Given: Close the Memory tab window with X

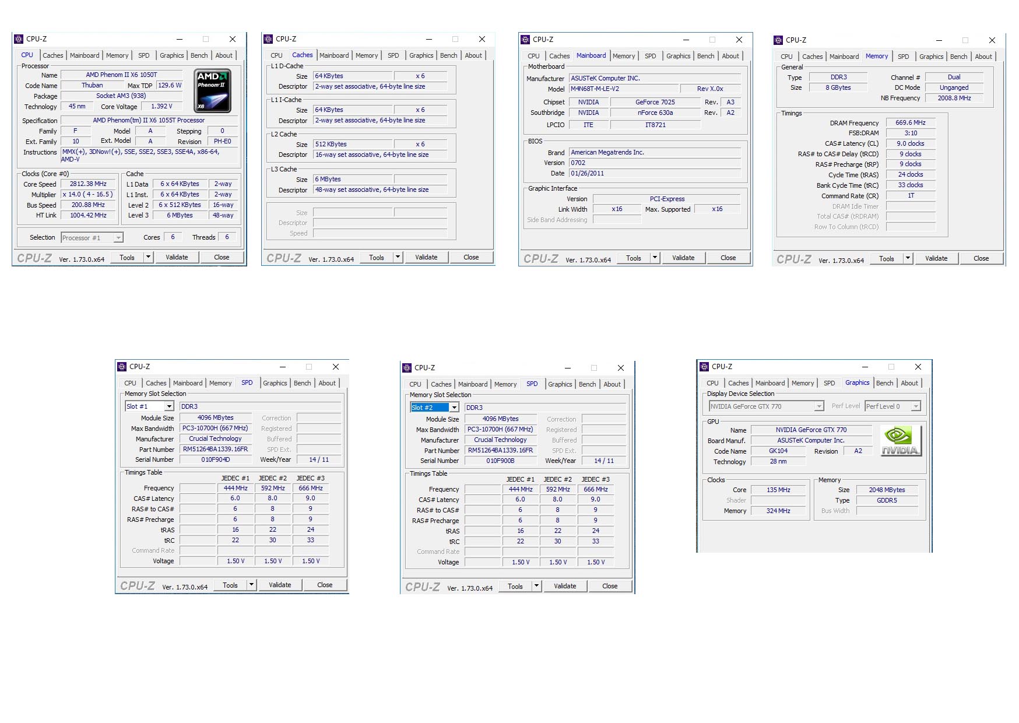Looking at the screenshot, I should coord(992,40).
